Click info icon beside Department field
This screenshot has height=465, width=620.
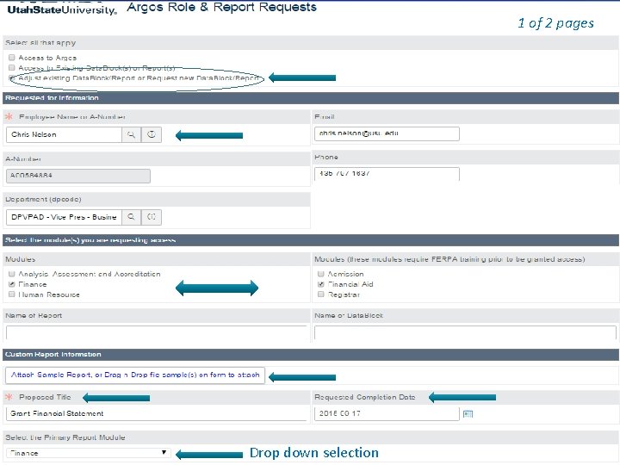(x=152, y=217)
